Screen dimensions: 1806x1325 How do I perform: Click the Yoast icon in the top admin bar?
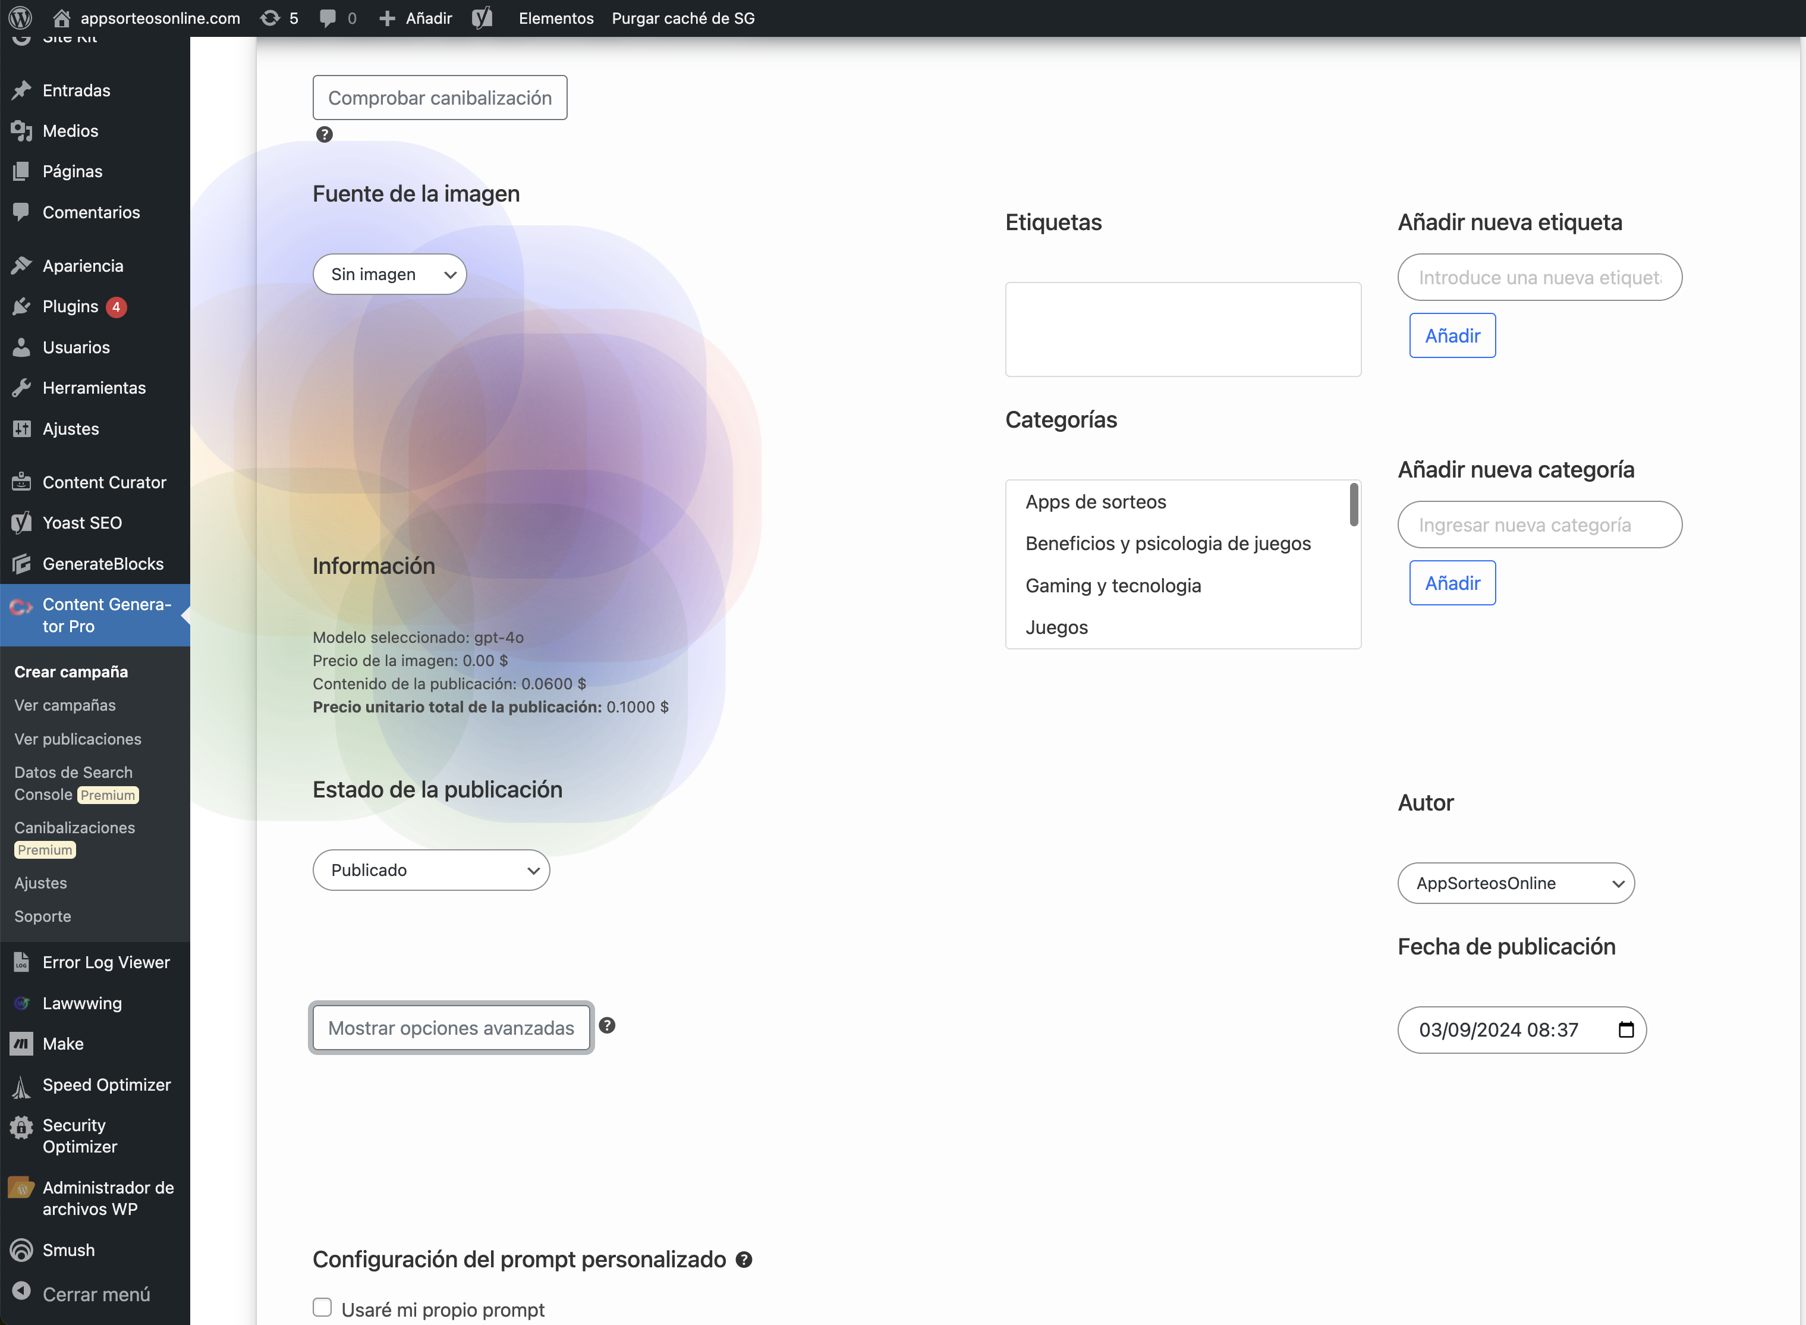click(x=482, y=18)
